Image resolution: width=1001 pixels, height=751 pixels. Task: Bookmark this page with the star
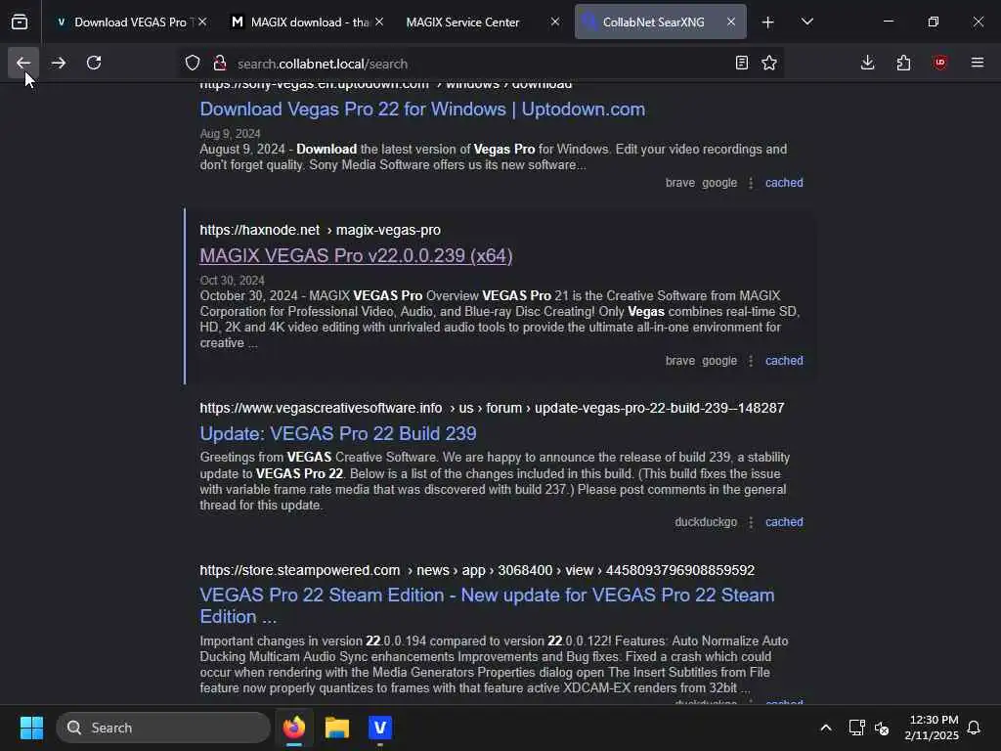tap(769, 63)
